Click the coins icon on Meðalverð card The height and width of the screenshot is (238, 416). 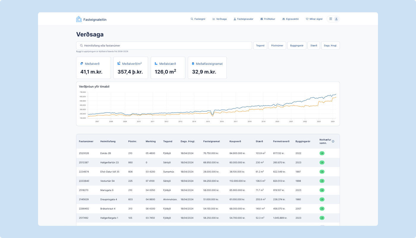(x=82, y=64)
